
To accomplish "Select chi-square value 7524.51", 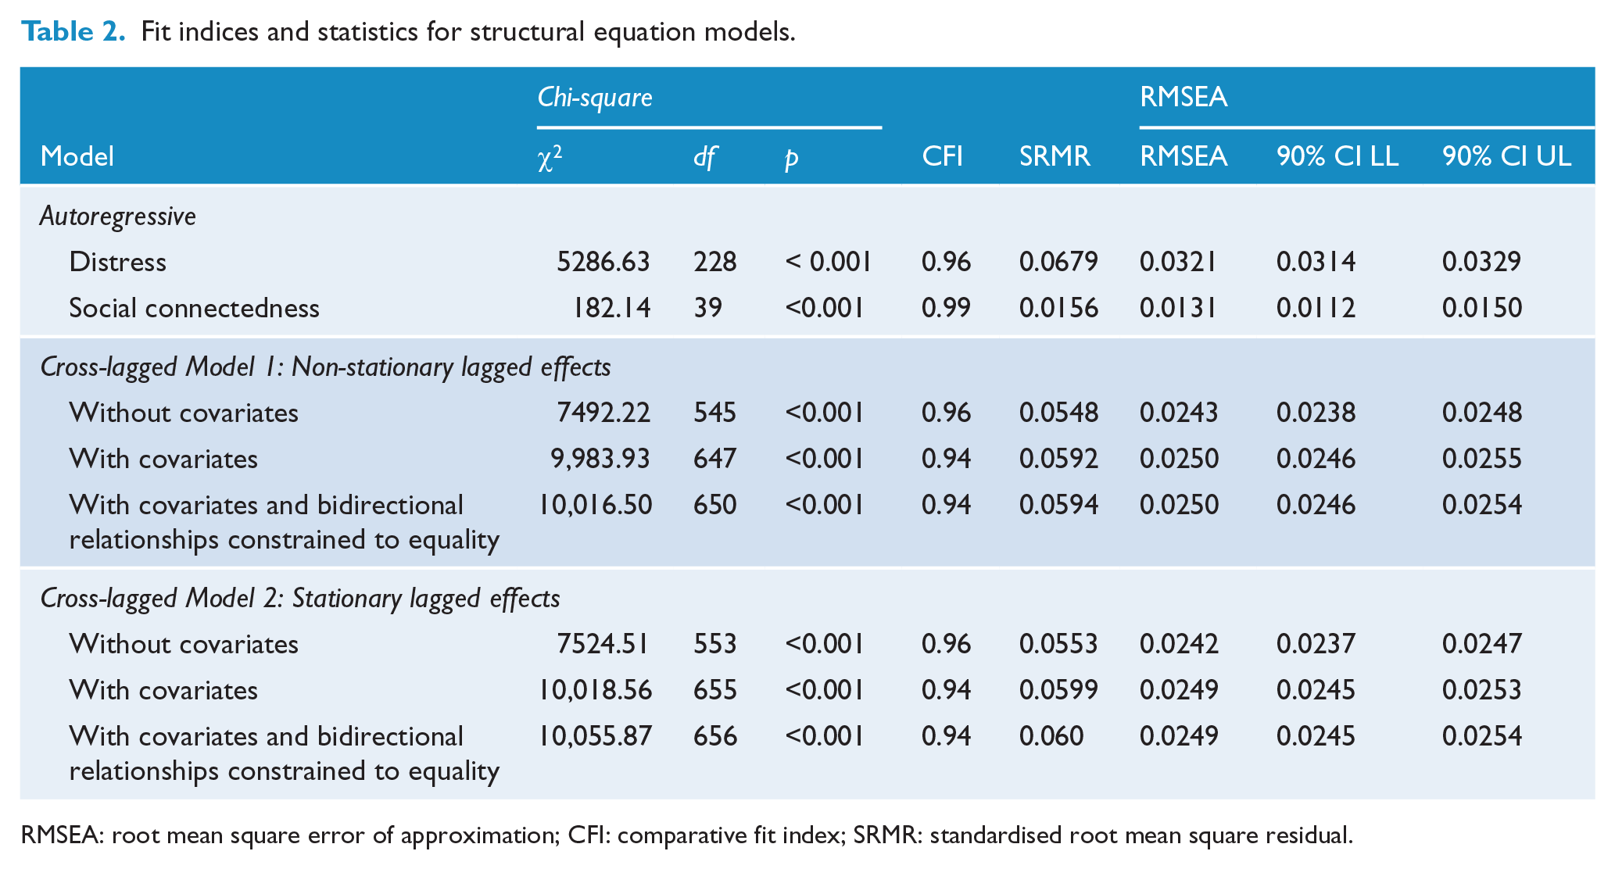I will click(x=603, y=644).
